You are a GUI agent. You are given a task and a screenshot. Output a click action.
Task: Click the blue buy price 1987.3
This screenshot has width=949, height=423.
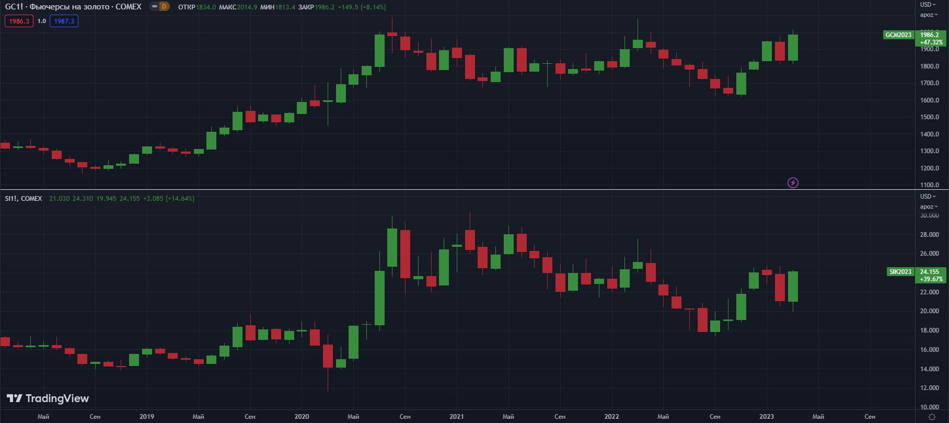point(64,21)
